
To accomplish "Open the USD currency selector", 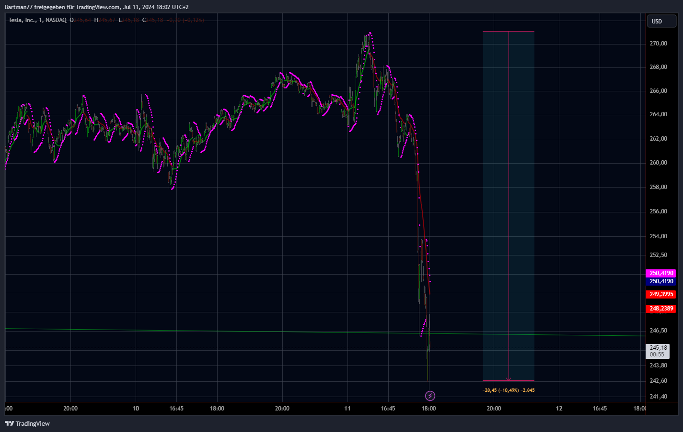I will pyautogui.click(x=662, y=21).
